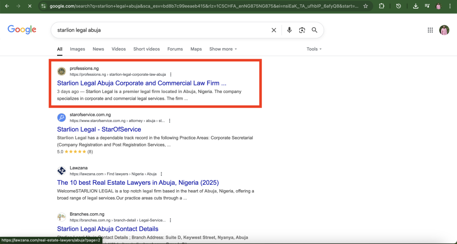Open site information icon in address bar
Viewport: 457px width, 244px height.
tap(43, 6)
